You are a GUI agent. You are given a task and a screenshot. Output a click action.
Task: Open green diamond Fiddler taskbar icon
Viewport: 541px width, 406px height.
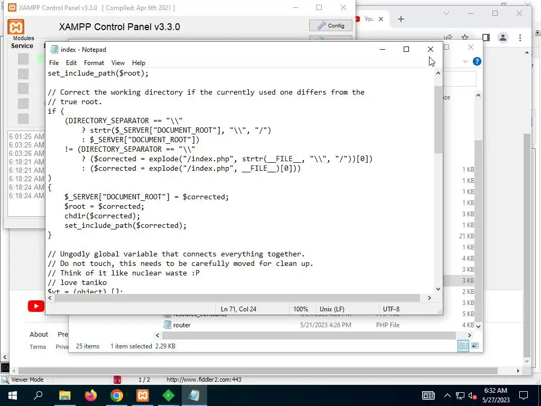(169, 395)
